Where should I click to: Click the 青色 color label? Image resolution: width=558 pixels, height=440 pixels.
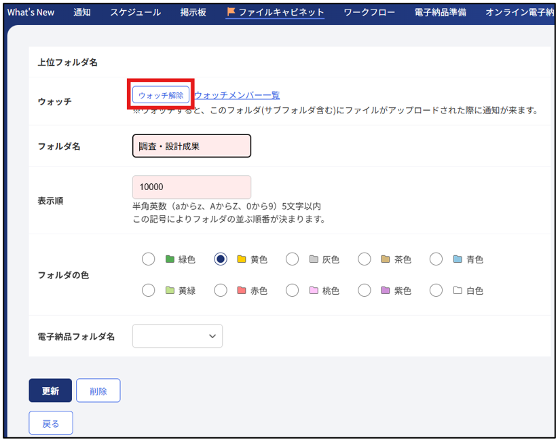475,259
